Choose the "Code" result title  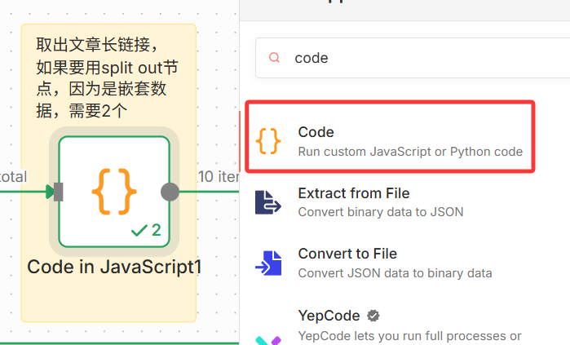tap(316, 131)
